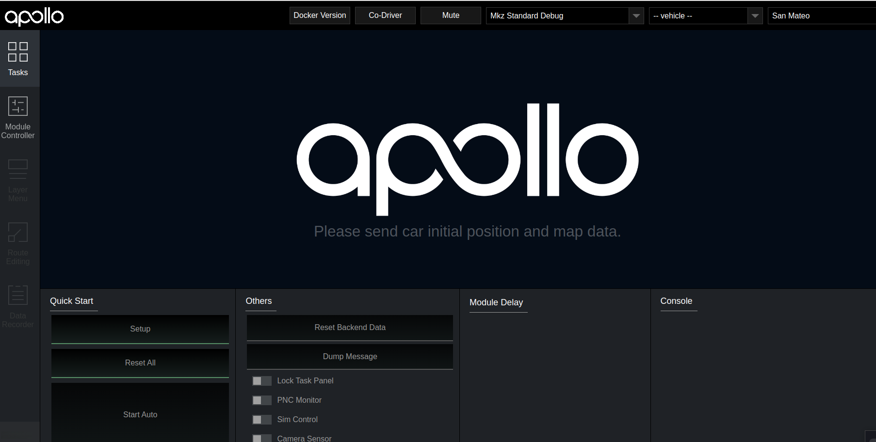The image size is (876, 442).
Task: Open the San Mateo map dropdown
Action: point(822,16)
